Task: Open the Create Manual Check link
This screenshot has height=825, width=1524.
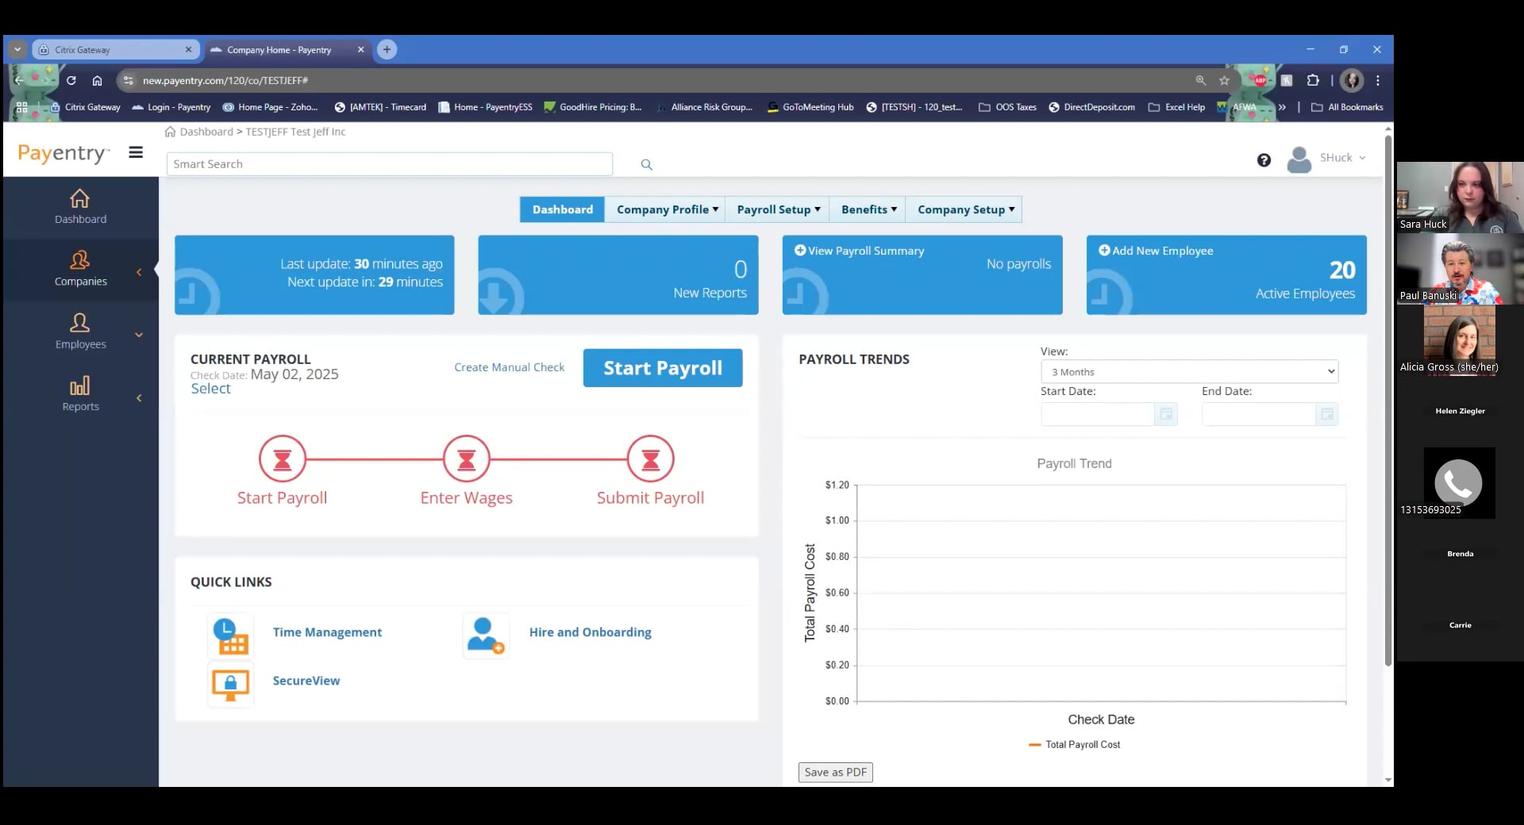Action: click(509, 367)
